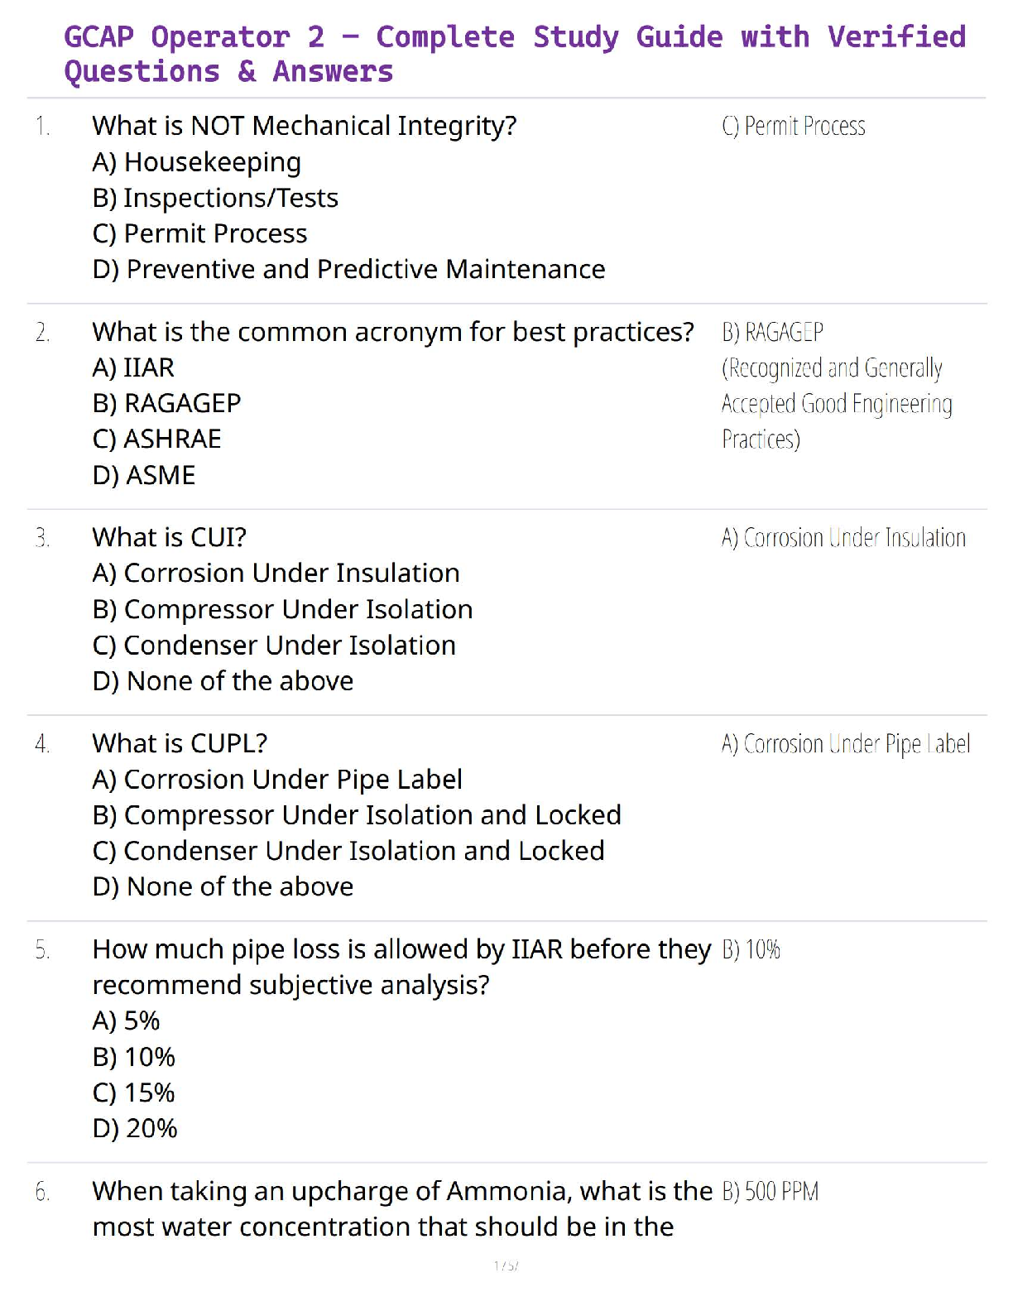Click option A) Housekeeping
Image resolution: width=1013 pixels, height=1311 pixels.
pos(196,162)
